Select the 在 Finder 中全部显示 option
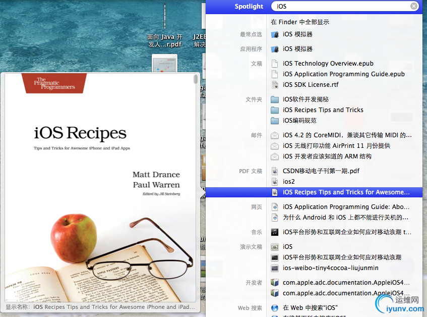 (300, 22)
